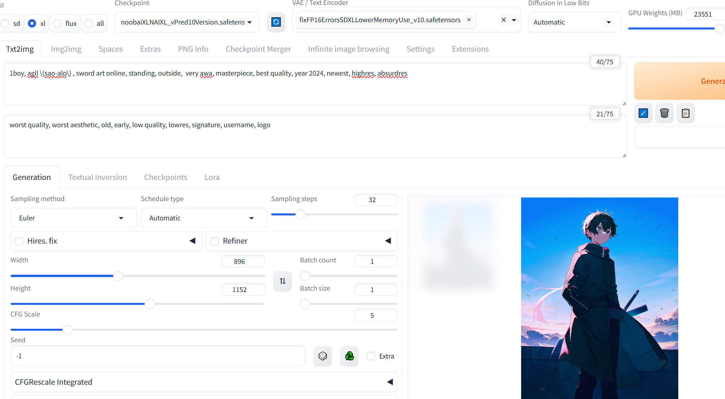725x399 pixels.
Task: Clear the prompt with the trash icon
Action: click(x=664, y=113)
